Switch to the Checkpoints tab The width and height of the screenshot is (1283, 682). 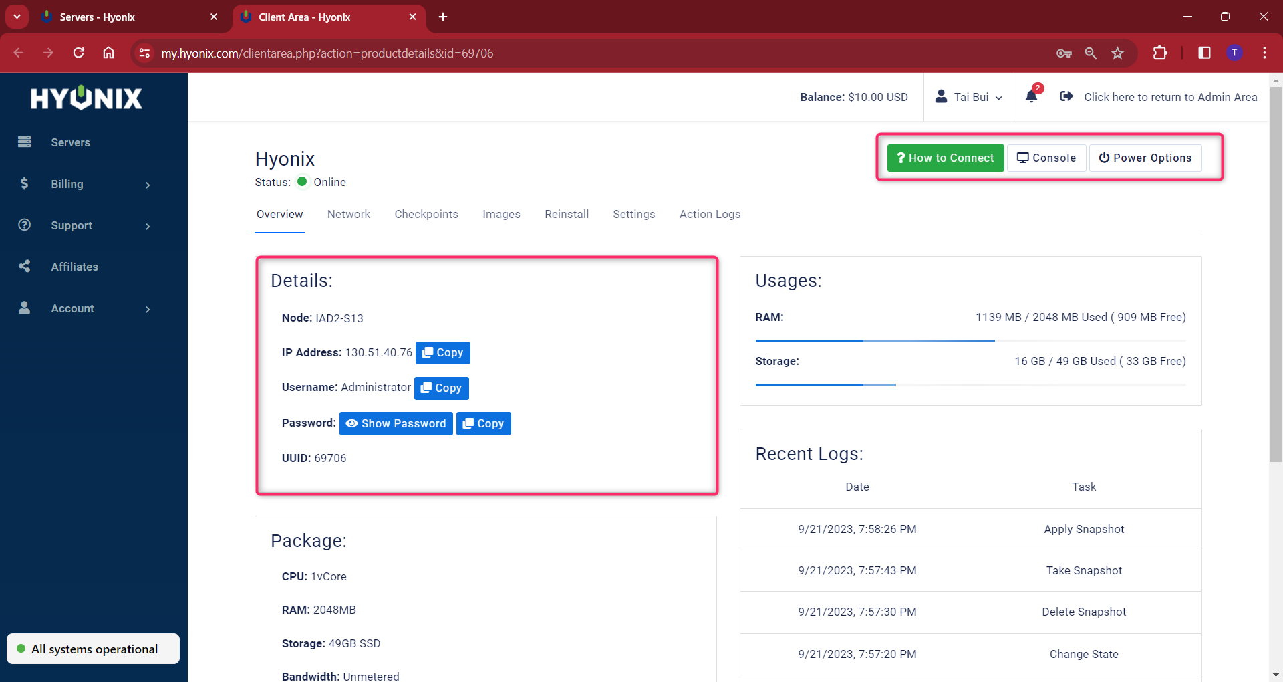pyautogui.click(x=426, y=214)
